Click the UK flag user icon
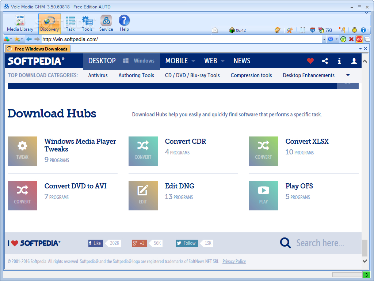 (x=321, y=30)
